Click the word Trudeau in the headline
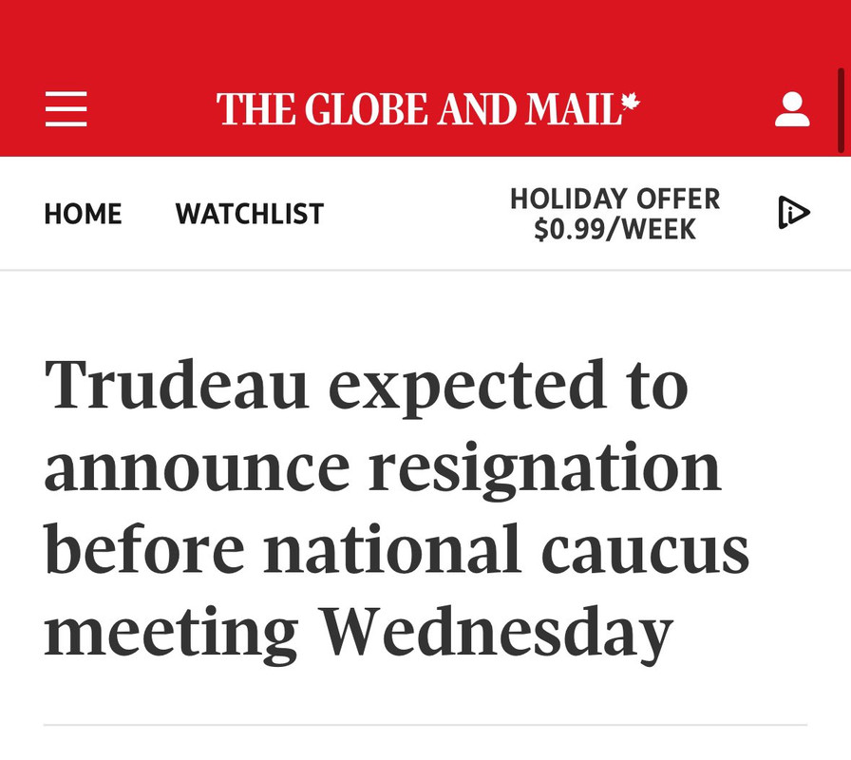This screenshot has height=760, width=851. 177,384
